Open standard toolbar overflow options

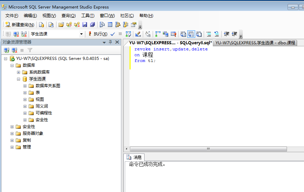click(140, 25)
